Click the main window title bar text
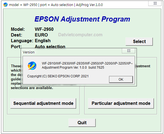164x134 pixels. pyautogui.click(x=56, y=5)
